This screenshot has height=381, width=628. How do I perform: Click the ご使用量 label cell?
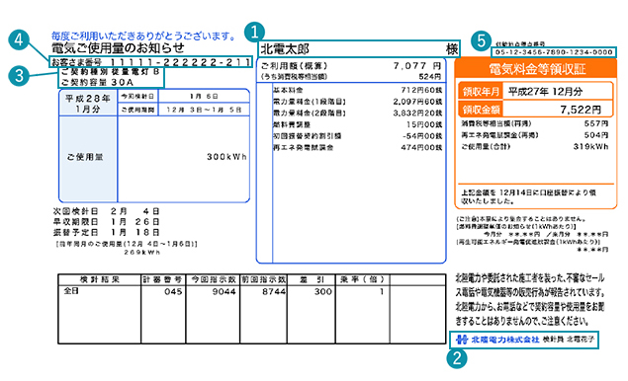pyautogui.click(x=88, y=159)
